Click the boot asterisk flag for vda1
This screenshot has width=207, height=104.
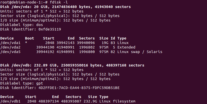click(x=26, y=43)
